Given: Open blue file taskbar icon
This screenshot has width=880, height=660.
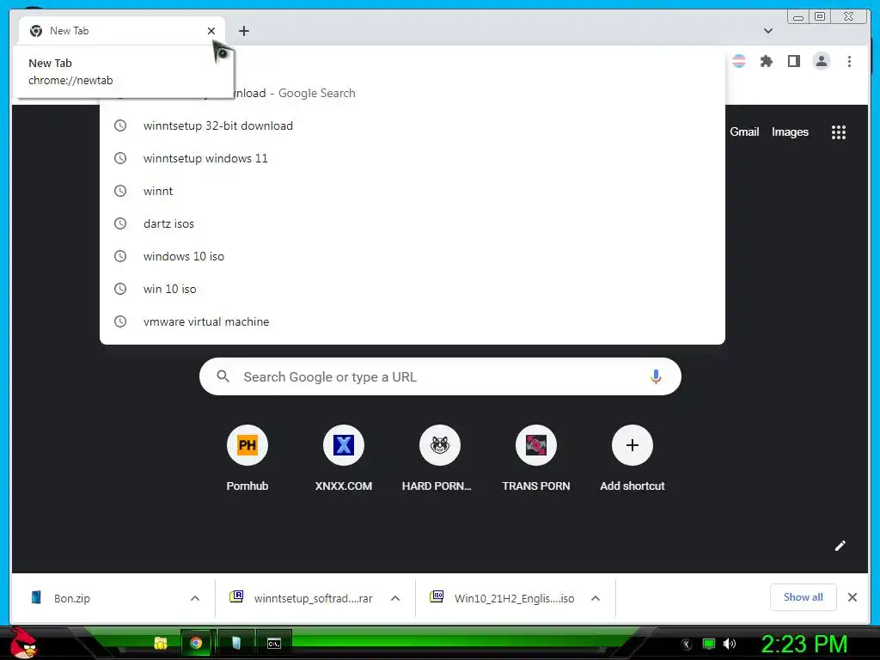Looking at the screenshot, I should 236,643.
